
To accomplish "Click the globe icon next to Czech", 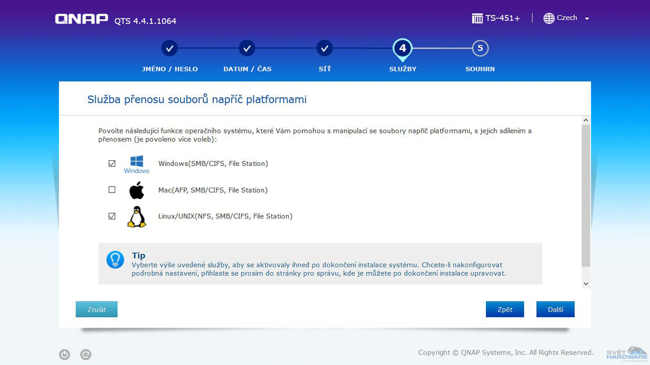I will 548,18.
